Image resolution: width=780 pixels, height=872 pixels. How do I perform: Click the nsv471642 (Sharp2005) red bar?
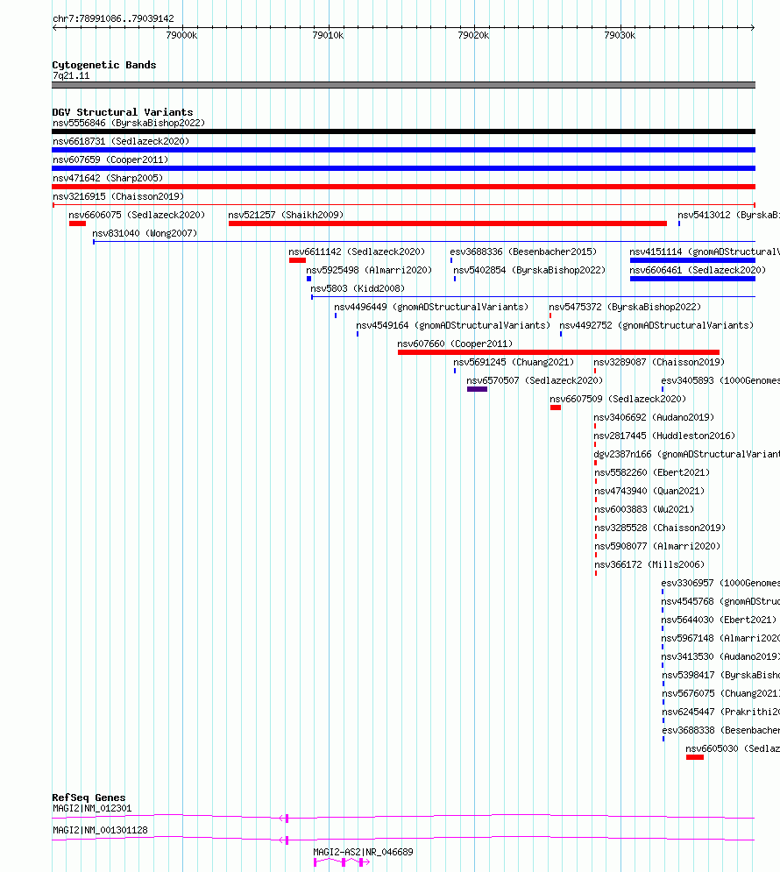[x=404, y=187]
